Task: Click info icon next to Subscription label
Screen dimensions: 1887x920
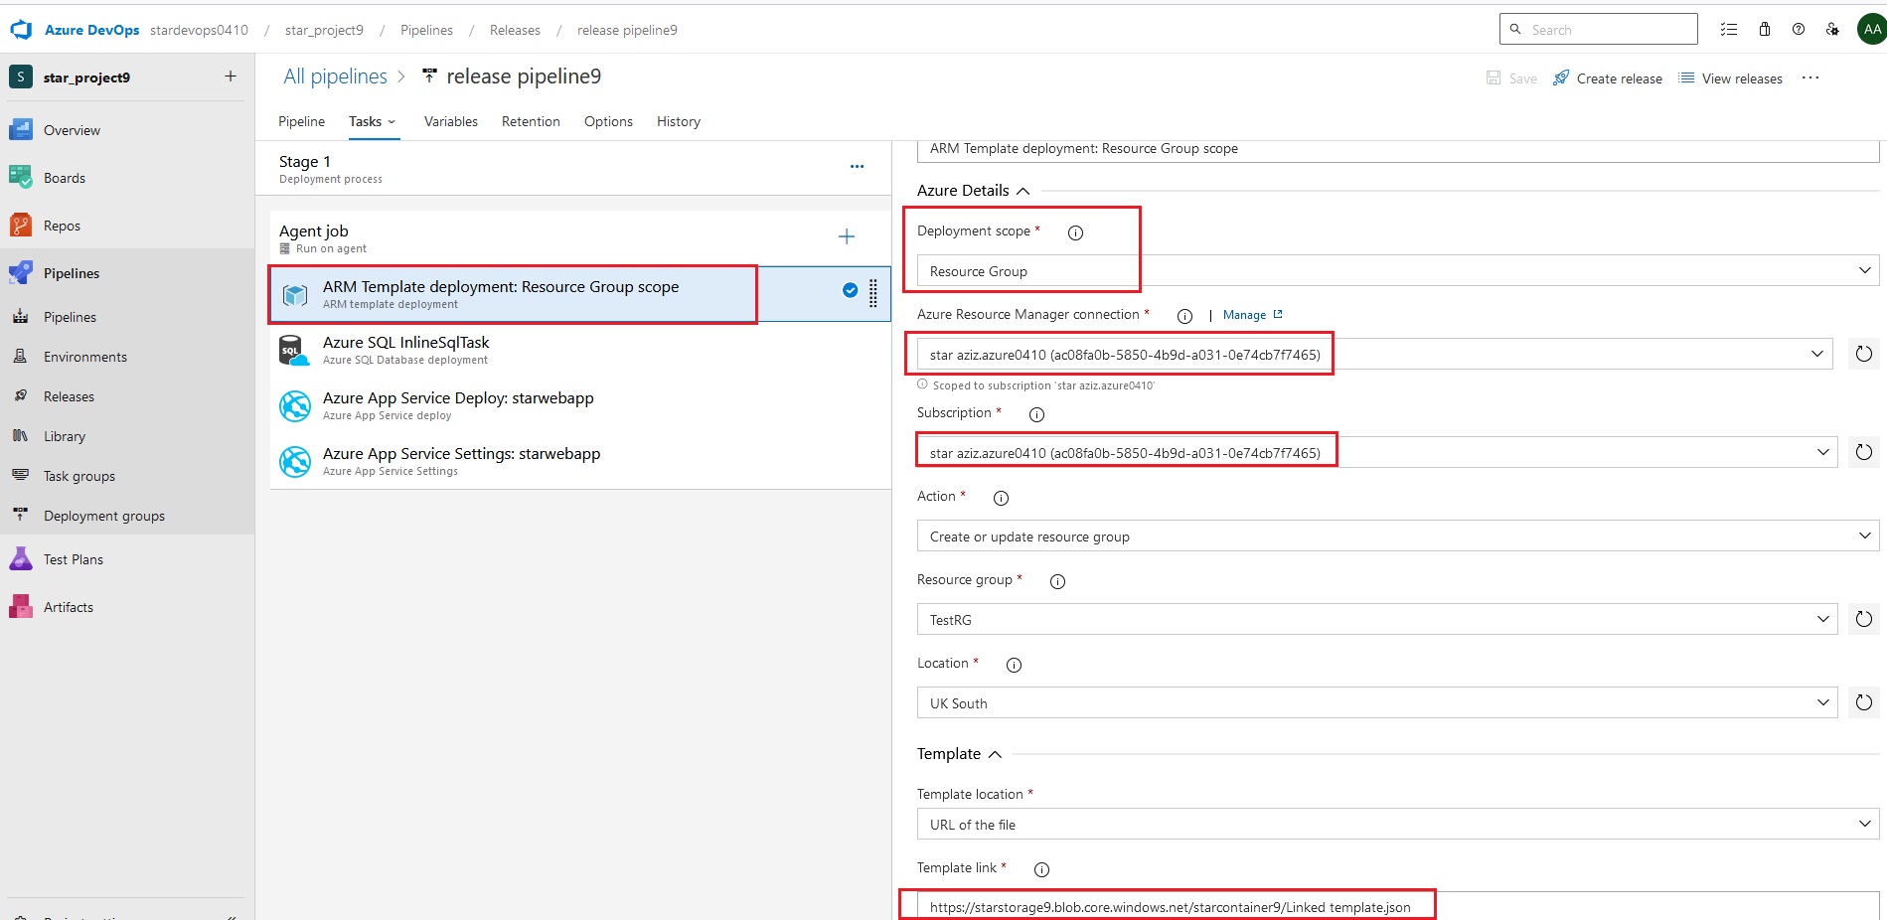Action: coord(1036,414)
